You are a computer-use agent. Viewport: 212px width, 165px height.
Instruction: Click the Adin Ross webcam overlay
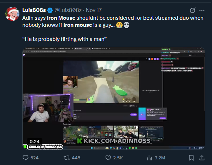tap(48, 108)
